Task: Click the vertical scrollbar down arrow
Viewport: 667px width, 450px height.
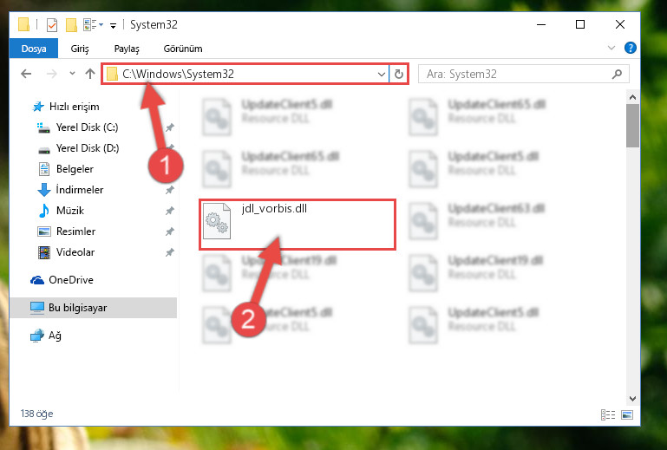Action: 632,399
